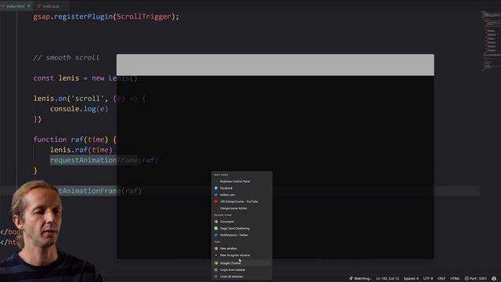501x282 pixels.
Task: Click the CRLF end-of-line indicator
Action: [x=442, y=279]
